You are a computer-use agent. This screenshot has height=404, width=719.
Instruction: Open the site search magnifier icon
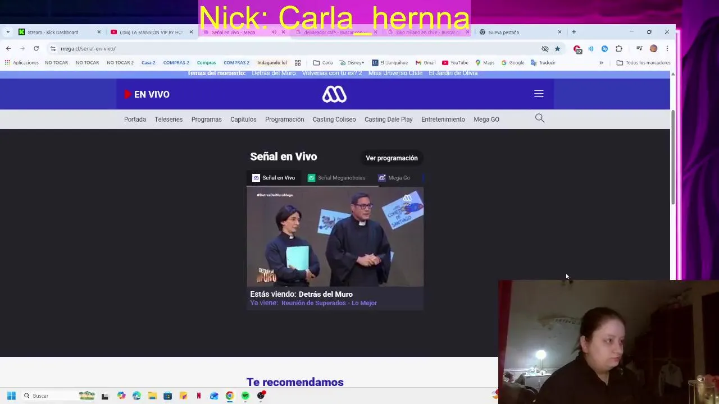tap(540, 118)
